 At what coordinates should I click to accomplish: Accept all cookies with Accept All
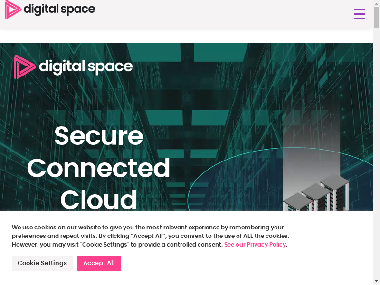[99, 263]
